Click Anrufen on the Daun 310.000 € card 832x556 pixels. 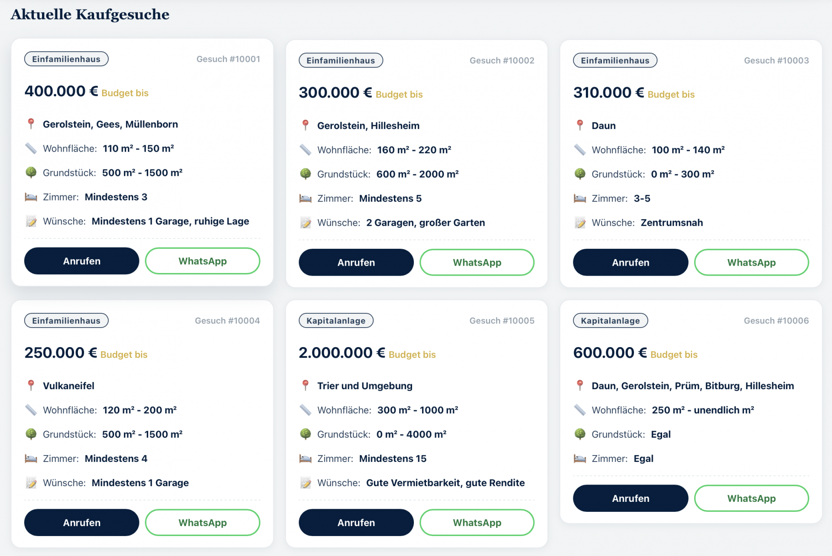(x=630, y=262)
